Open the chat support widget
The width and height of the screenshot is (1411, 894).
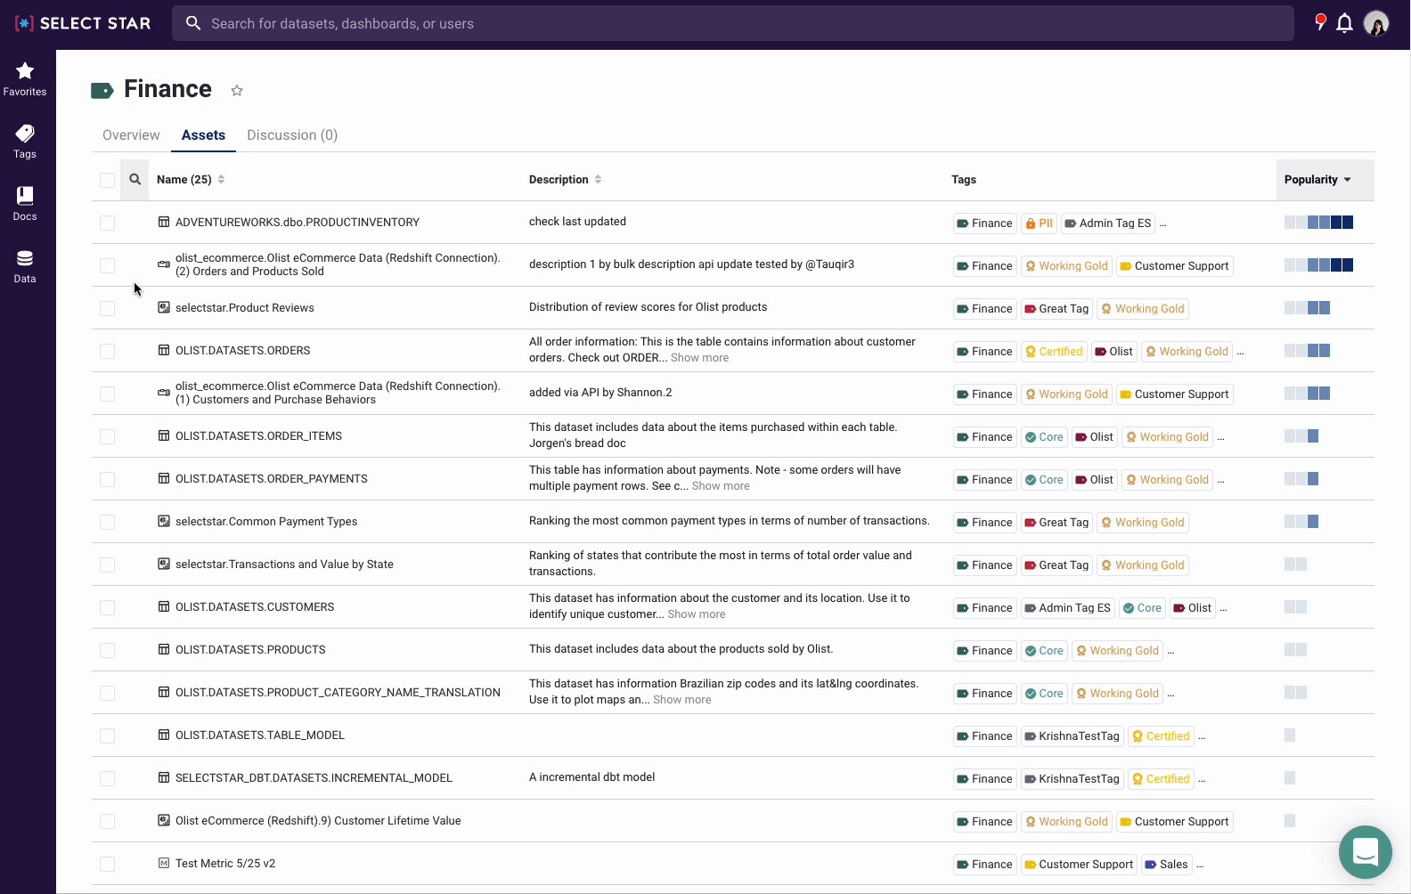tap(1365, 852)
